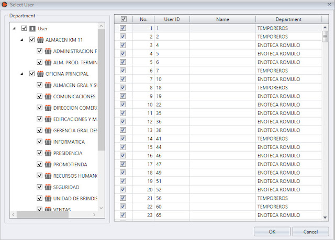Toggle the PROMOTIENDA department checkbox

pos(40,164)
